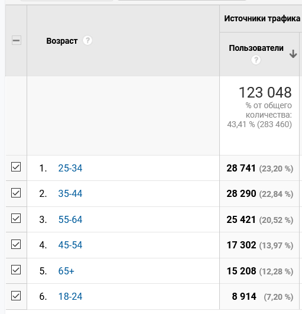Sort by the Пользователи column header
Image resolution: width=302 pixels, height=314 pixels.
(256, 48)
